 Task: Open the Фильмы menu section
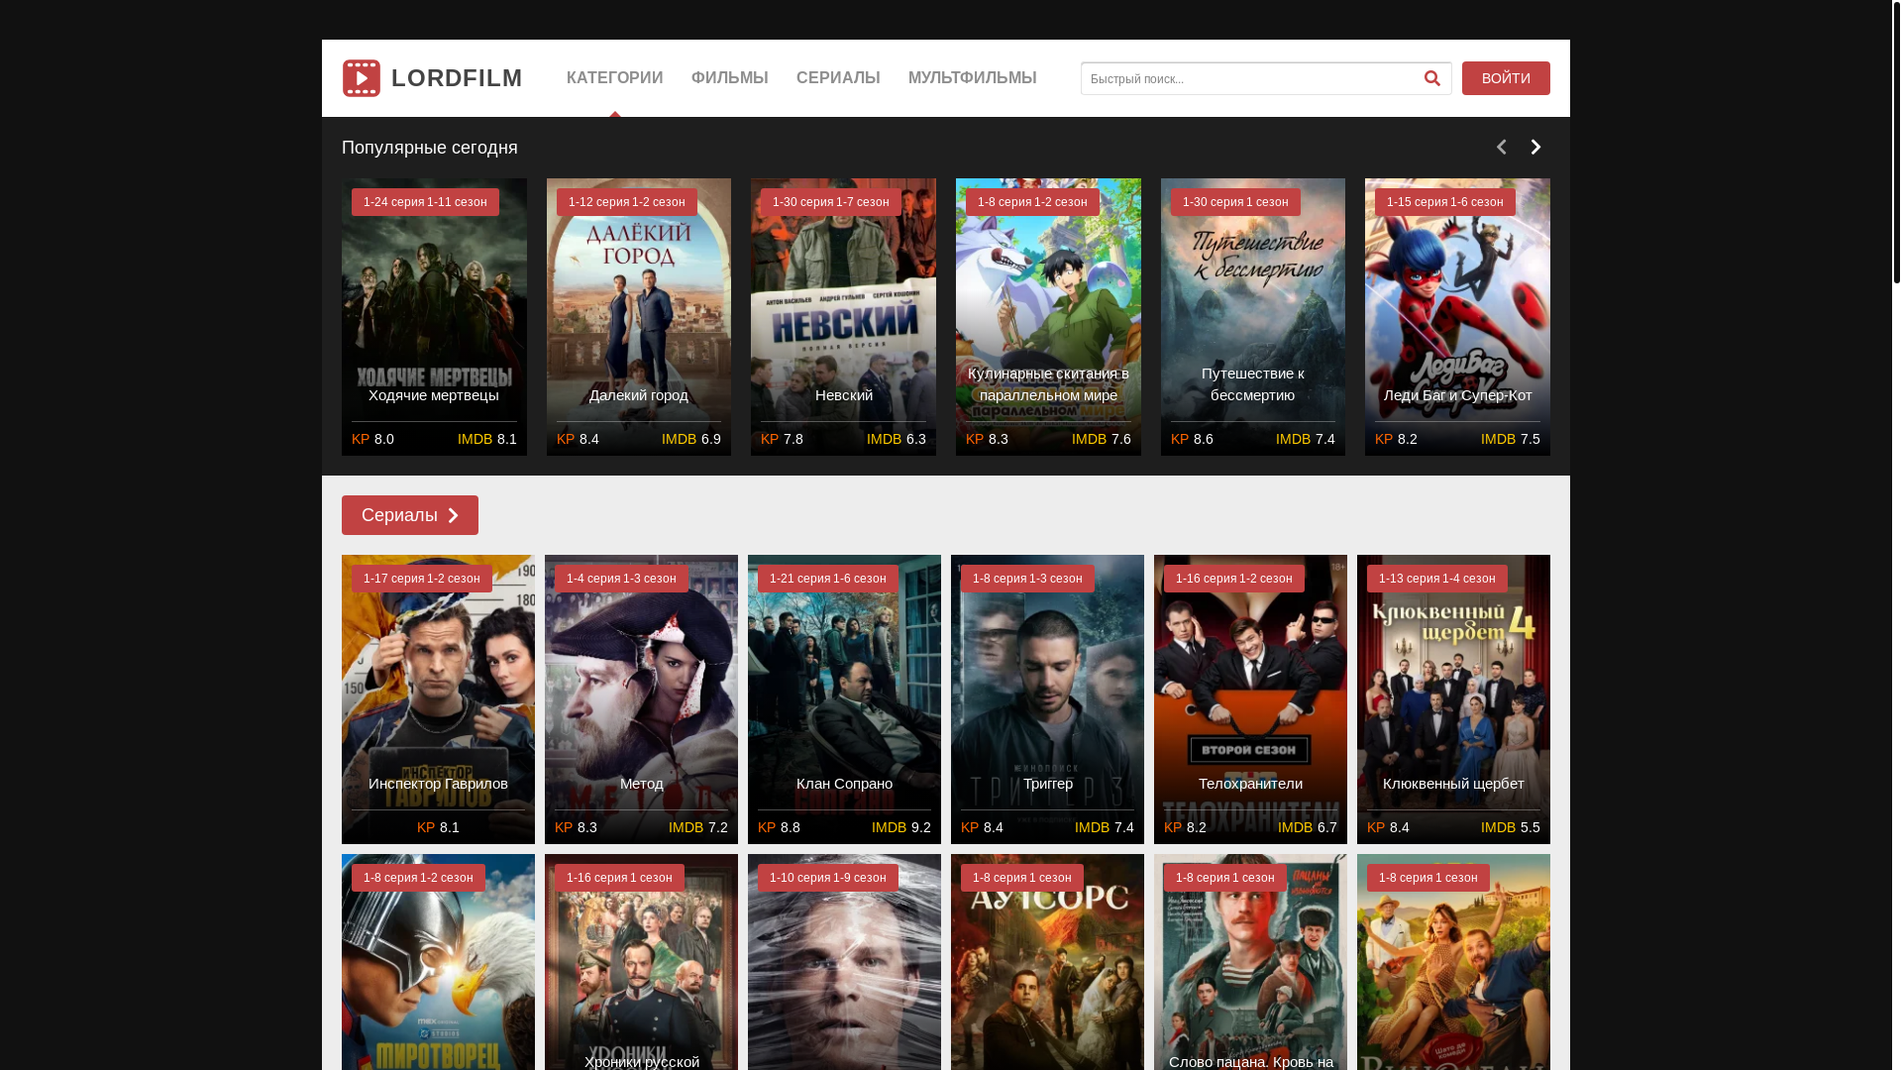pyautogui.click(x=729, y=78)
